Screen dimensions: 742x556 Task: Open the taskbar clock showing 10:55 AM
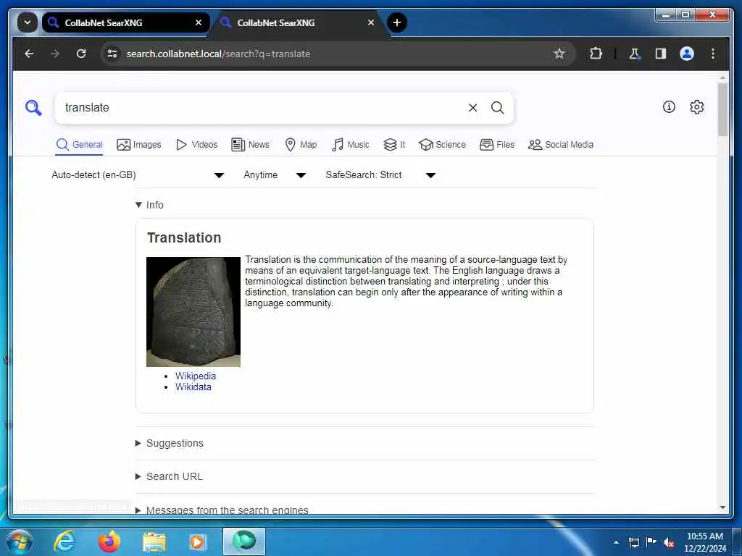click(x=704, y=542)
